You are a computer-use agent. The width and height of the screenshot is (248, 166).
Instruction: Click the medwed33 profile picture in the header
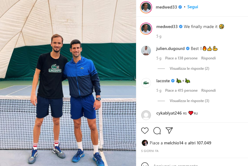146,7
